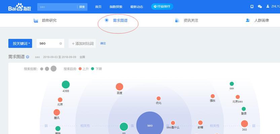The image size is (280, 134).
Task: Select the 搜狗 green bubble
Action: click(58, 129)
